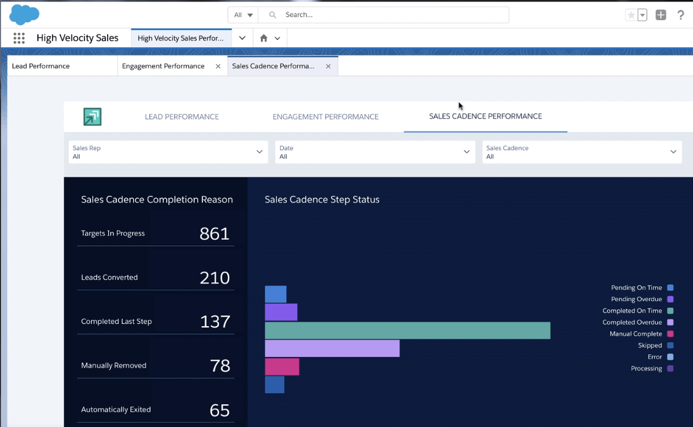Click the Error legend swatch
Screen dimensions: 693x427
670,357
